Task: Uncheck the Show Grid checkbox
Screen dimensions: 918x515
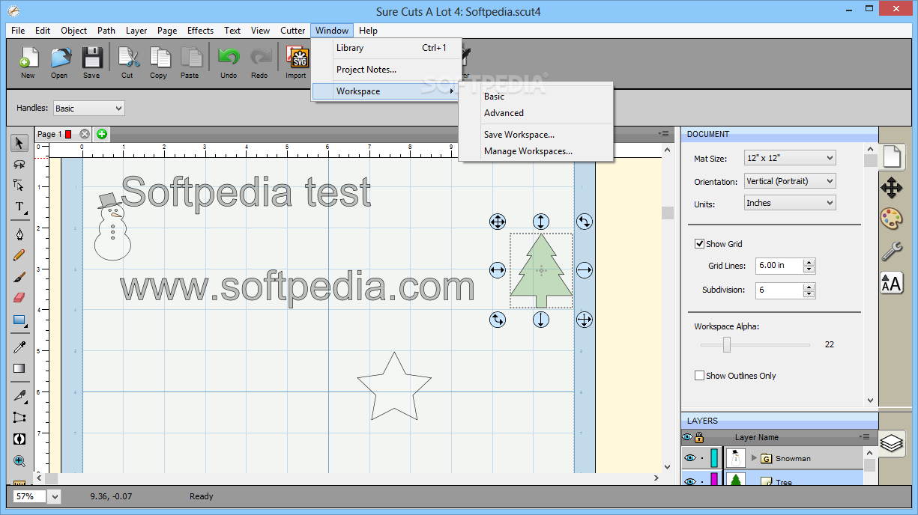Action: (x=699, y=244)
